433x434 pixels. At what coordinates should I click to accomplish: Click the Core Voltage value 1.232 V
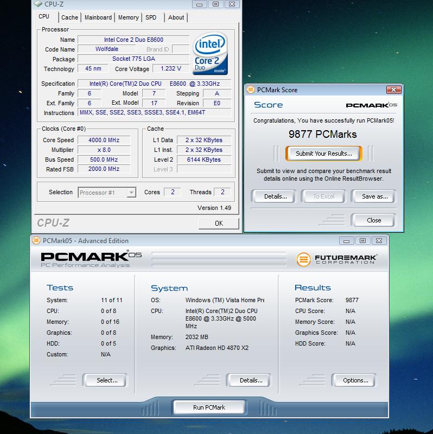(171, 68)
